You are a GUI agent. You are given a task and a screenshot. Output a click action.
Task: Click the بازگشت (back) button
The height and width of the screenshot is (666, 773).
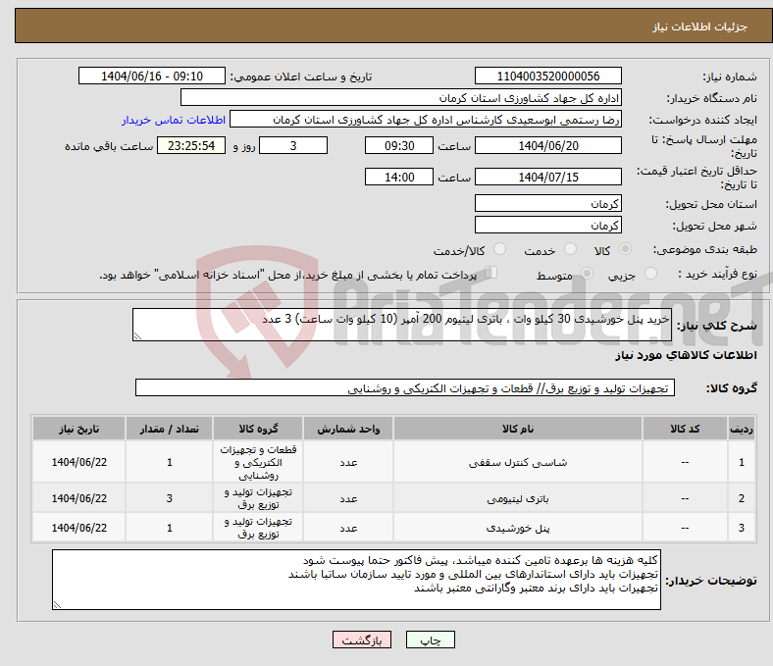click(x=362, y=640)
